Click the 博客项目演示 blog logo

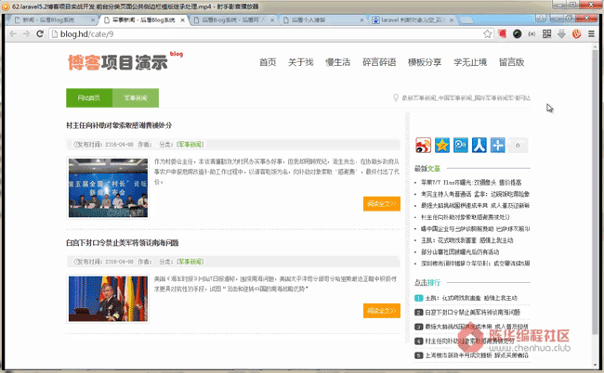pyautogui.click(x=125, y=60)
